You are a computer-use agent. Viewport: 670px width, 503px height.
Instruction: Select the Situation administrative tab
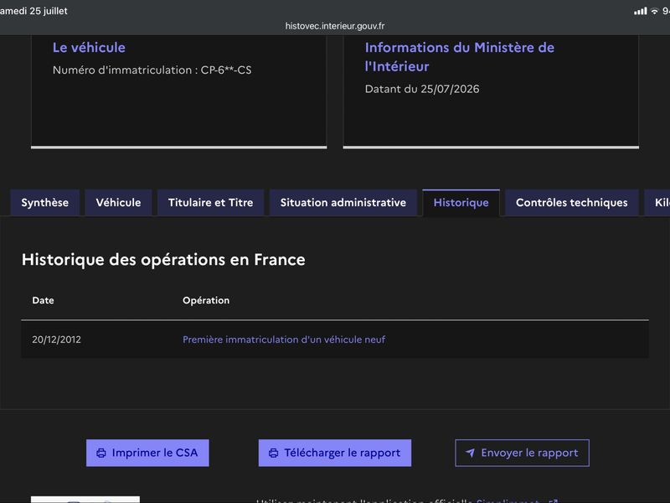coord(343,202)
